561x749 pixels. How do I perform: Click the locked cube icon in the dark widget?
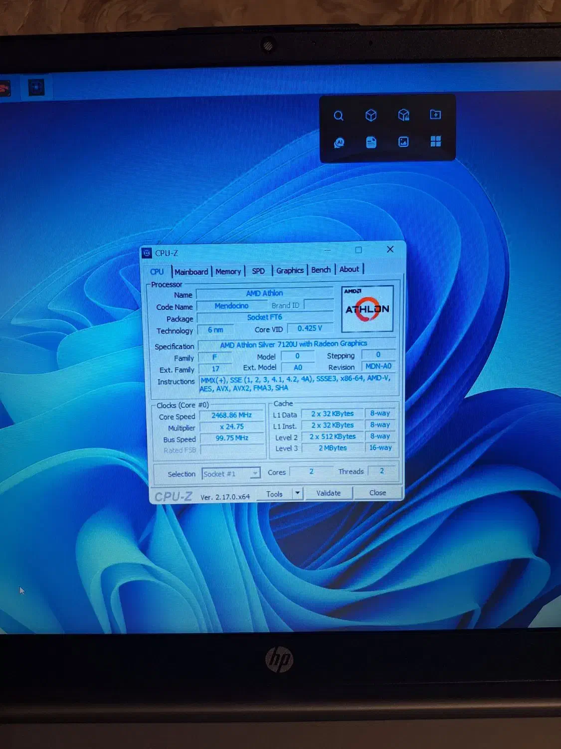click(x=403, y=115)
